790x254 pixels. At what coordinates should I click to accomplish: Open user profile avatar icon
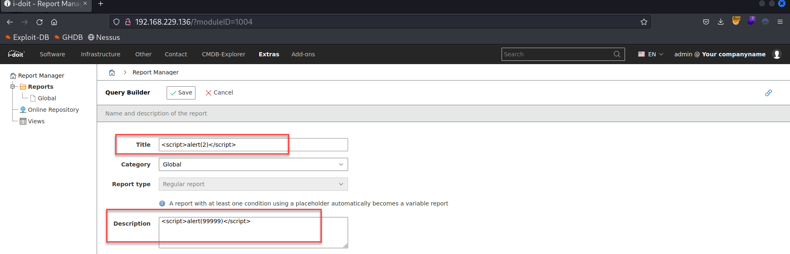point(777,54)
